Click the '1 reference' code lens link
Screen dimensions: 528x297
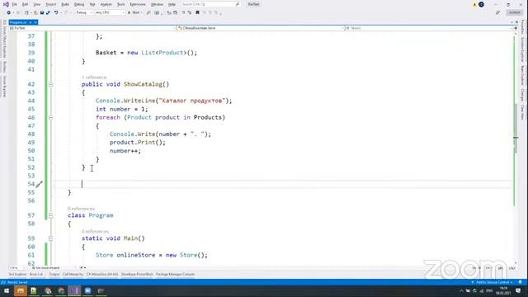coord(94,78)
